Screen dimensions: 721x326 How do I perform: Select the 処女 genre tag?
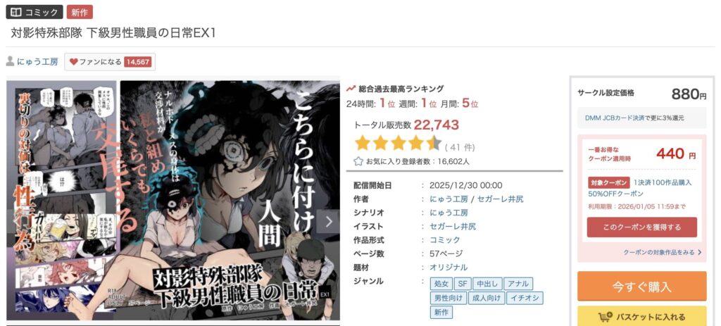441,284
